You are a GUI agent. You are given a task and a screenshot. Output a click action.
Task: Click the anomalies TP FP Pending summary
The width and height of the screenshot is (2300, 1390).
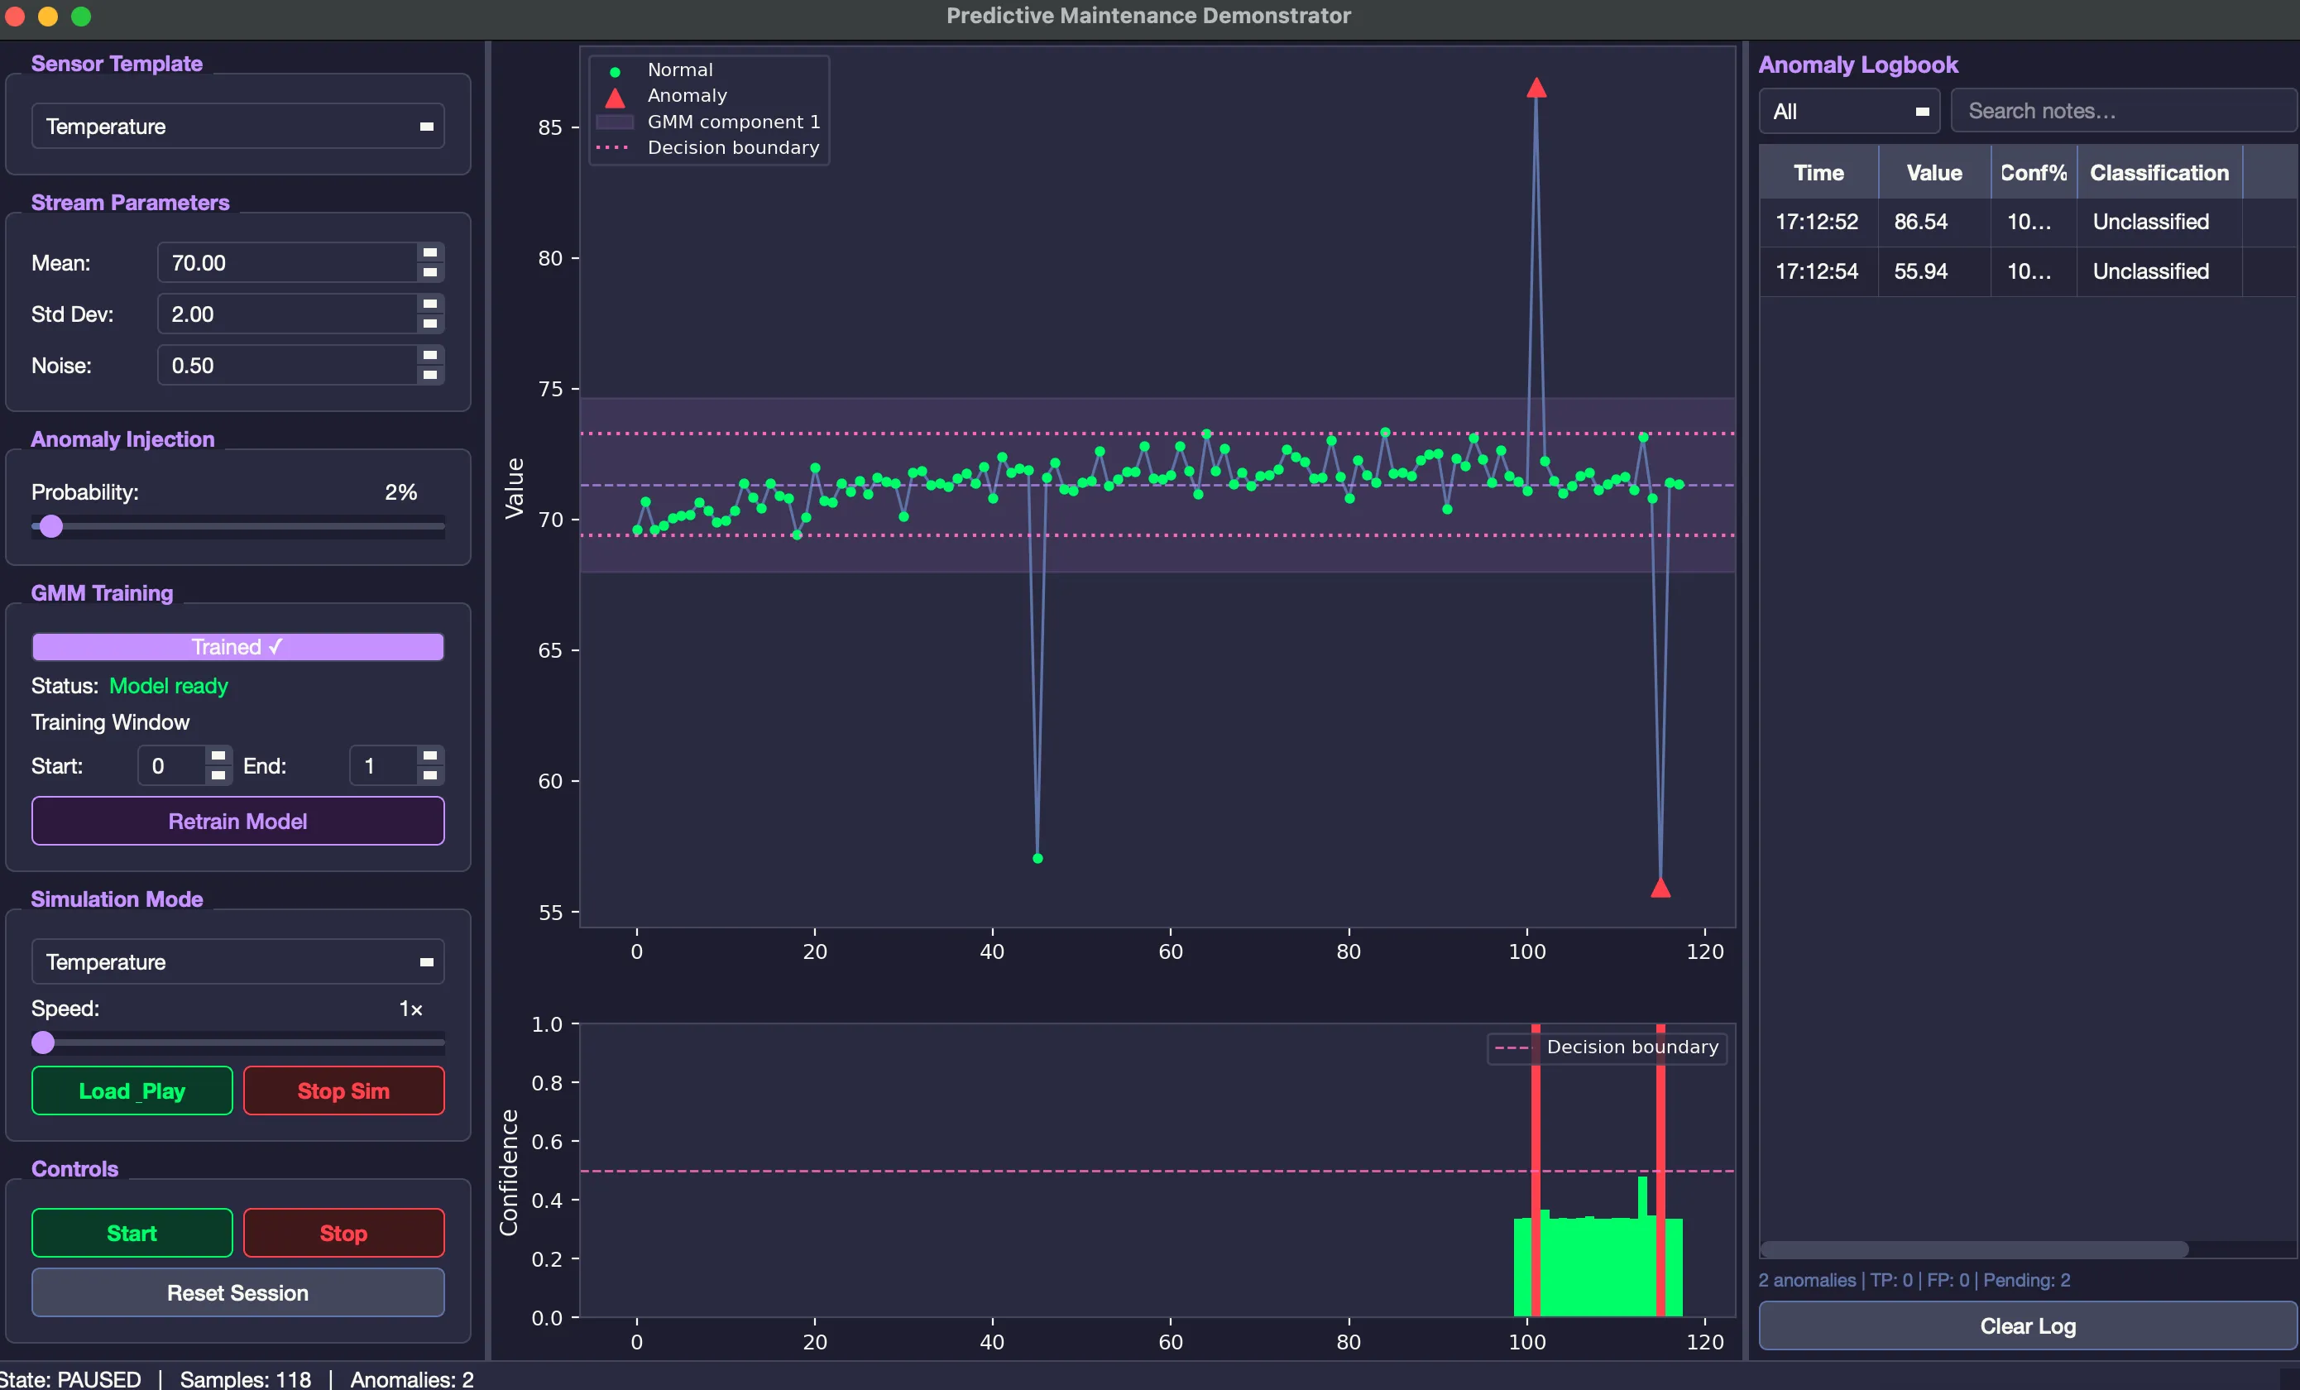(1914, 1280)
